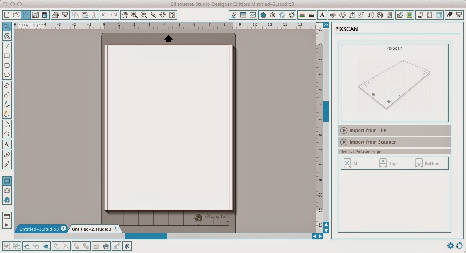Click the horizontal scrollbar thumb
The height and width of the screenshot is (253, 466).
click(x=146, y=236)
